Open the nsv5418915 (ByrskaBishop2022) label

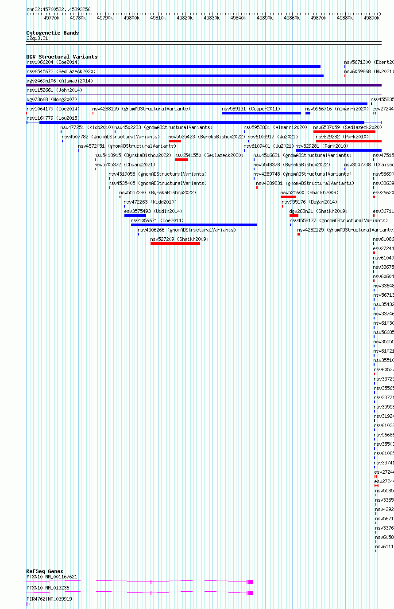[133, 155]
